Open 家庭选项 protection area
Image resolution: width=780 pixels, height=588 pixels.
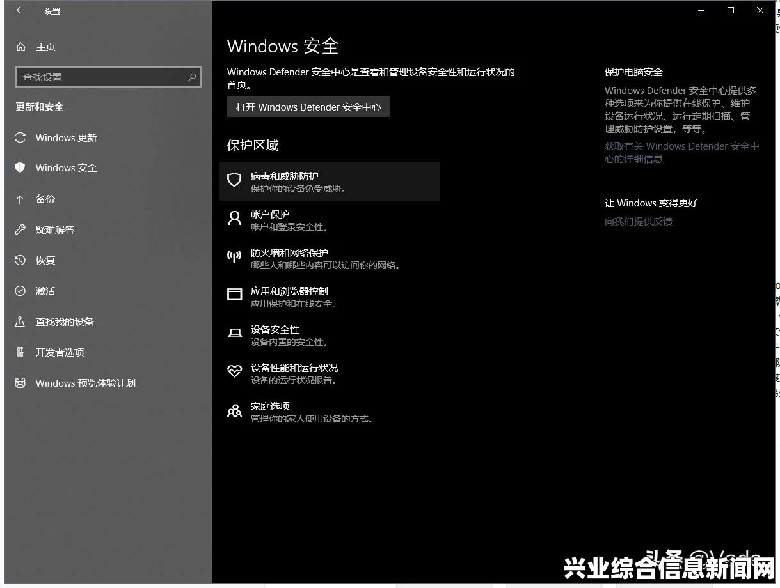(x=330, y=412)
